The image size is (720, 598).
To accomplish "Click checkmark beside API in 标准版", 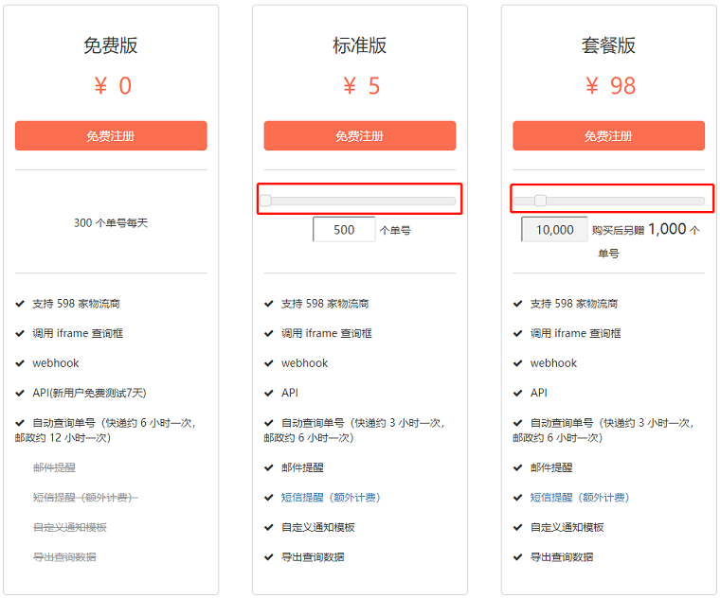I will (269, 393).
